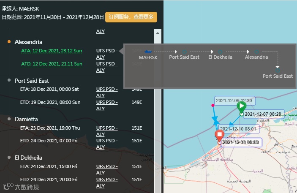
Task: Select the Damietta timeline dot
Action: pyautogui.click(x=9, y=119)
